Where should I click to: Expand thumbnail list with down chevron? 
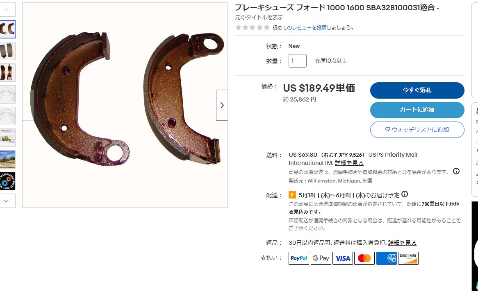[6, 201]
